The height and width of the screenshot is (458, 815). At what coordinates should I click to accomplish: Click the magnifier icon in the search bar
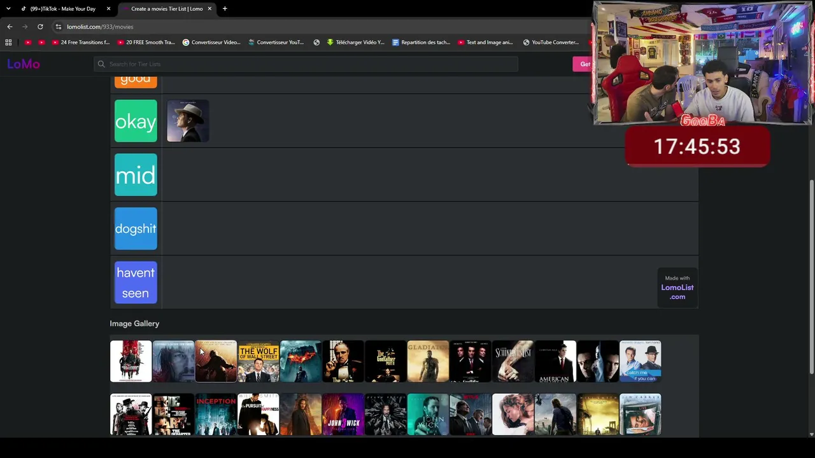(x=101, y=64)
